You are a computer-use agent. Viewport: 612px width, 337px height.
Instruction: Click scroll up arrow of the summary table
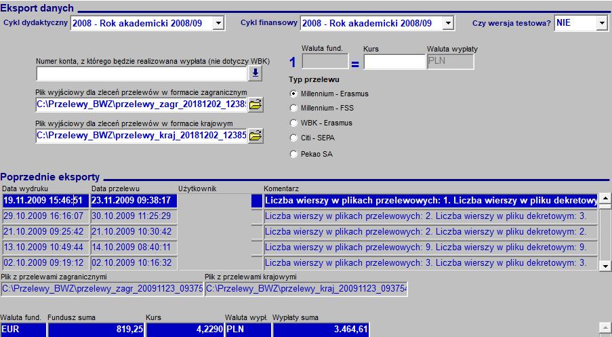pyautogui.click(x=605, y=328)
